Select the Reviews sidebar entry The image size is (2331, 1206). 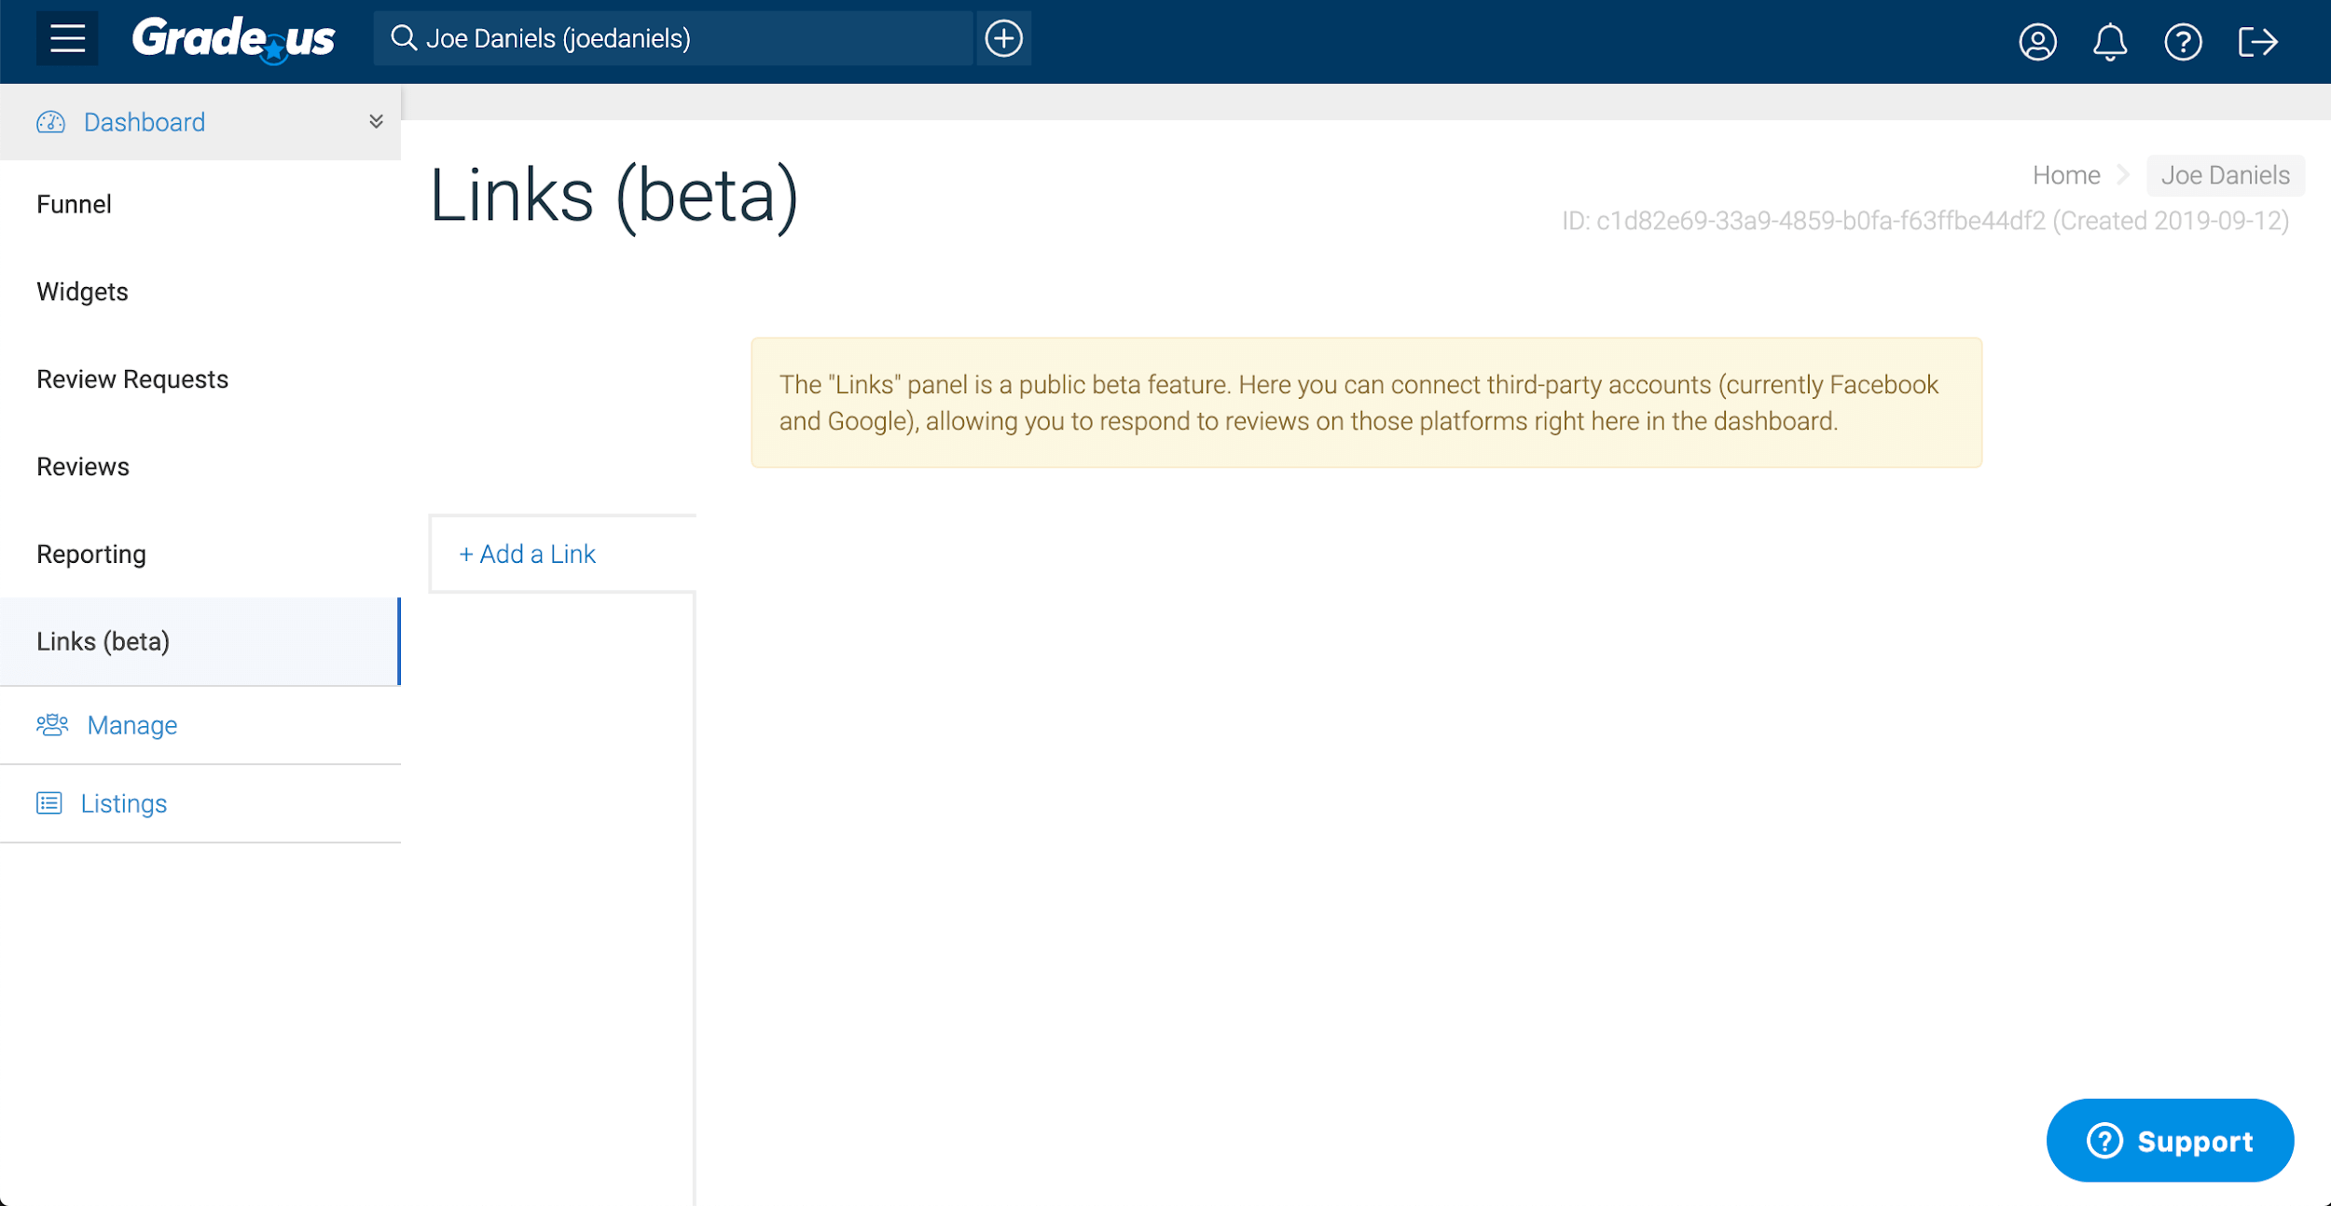[x=82, y=466]
